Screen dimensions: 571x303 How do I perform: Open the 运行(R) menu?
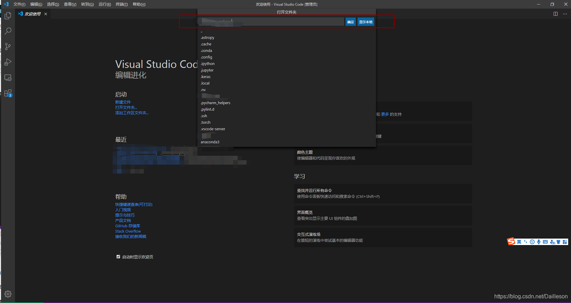click(105, 4)
